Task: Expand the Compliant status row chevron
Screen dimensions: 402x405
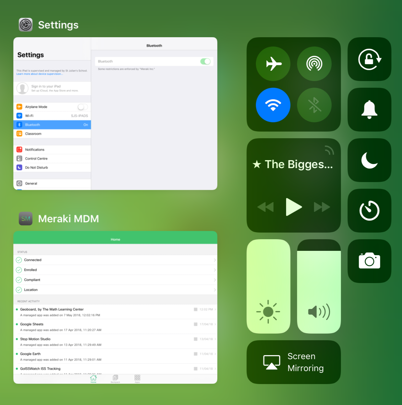Action: click(x=215, y=280)
